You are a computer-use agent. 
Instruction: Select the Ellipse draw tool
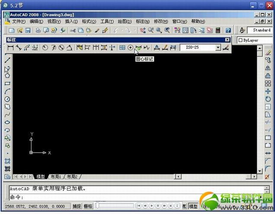click(x=7, y=122)
